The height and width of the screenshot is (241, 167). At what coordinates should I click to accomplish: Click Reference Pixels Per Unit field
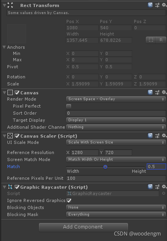pyautogui.click(x=116, y=178)
